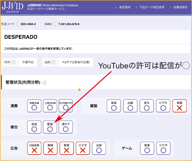Click the J-WID logo

12,7
